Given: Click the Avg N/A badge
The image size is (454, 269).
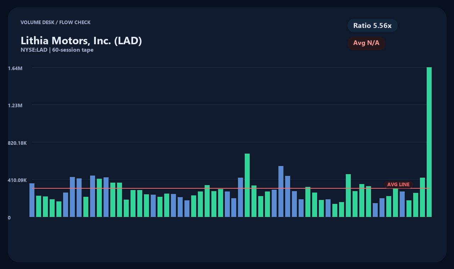Looking at the screenshot, I should point(366,43).
